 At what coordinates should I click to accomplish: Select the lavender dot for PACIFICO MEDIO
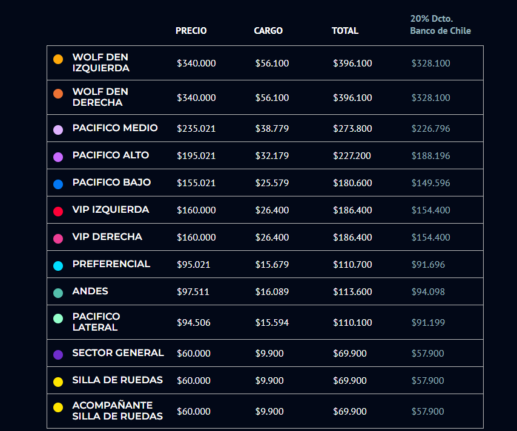pyautogui.click(x=58, y=130)
